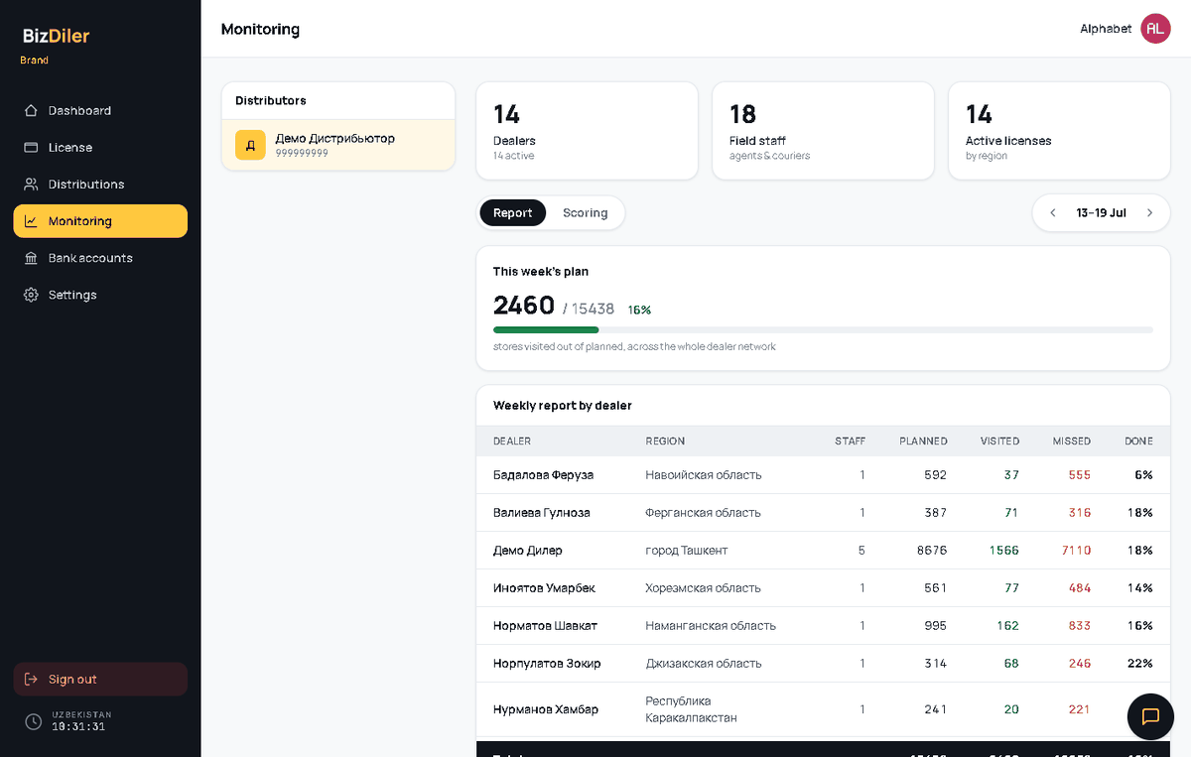Click the Distributions people icon
The image size is (1191, 757).
pyautogui.click(x=32, y=184)
